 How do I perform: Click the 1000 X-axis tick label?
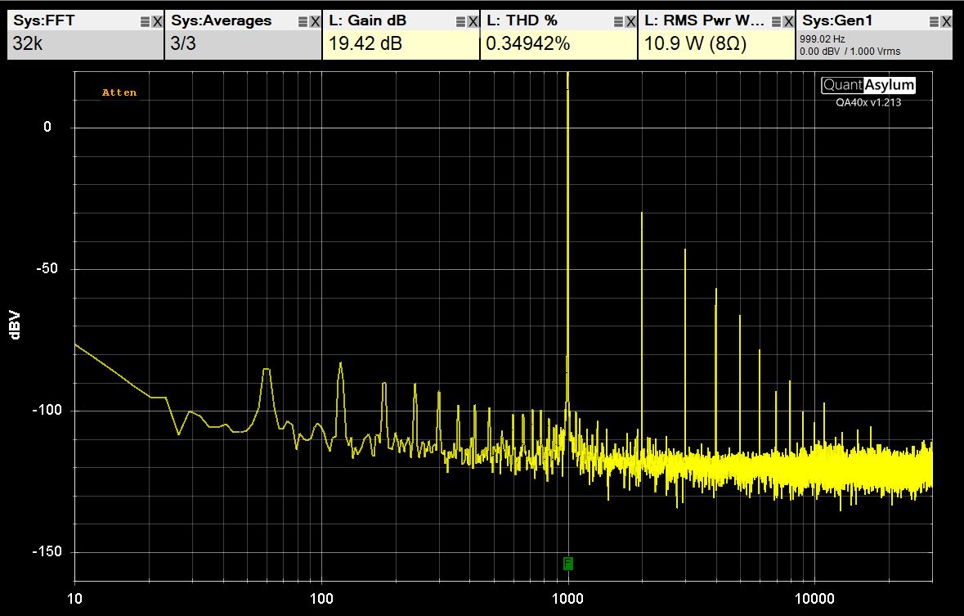pyautogui.click(x=567, y=598)
